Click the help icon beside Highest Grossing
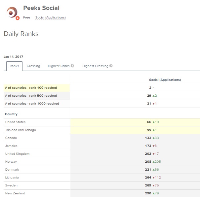Image resolution: width=200 pixels, height=197 pixels. pyautogui.click(x=111, y=66)
